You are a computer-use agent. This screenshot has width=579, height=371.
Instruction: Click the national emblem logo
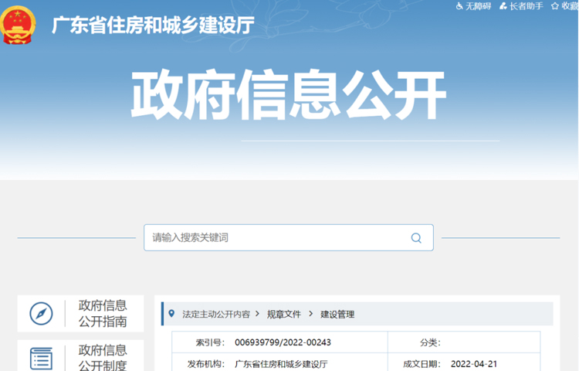(x=18, y=26)
